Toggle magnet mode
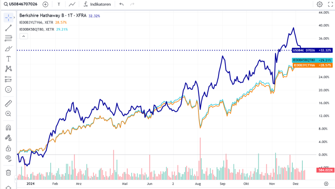Screen dimensions: 335x189 pos(8,128)
